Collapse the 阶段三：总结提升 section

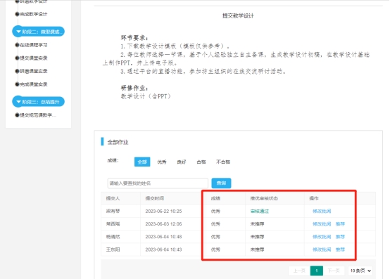pos(38,102)
